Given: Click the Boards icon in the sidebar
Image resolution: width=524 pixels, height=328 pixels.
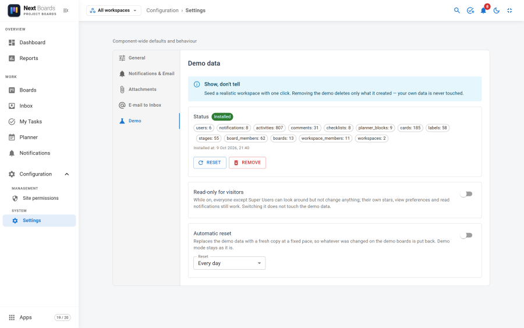Looking at the screenshot, I should [12, 90].
